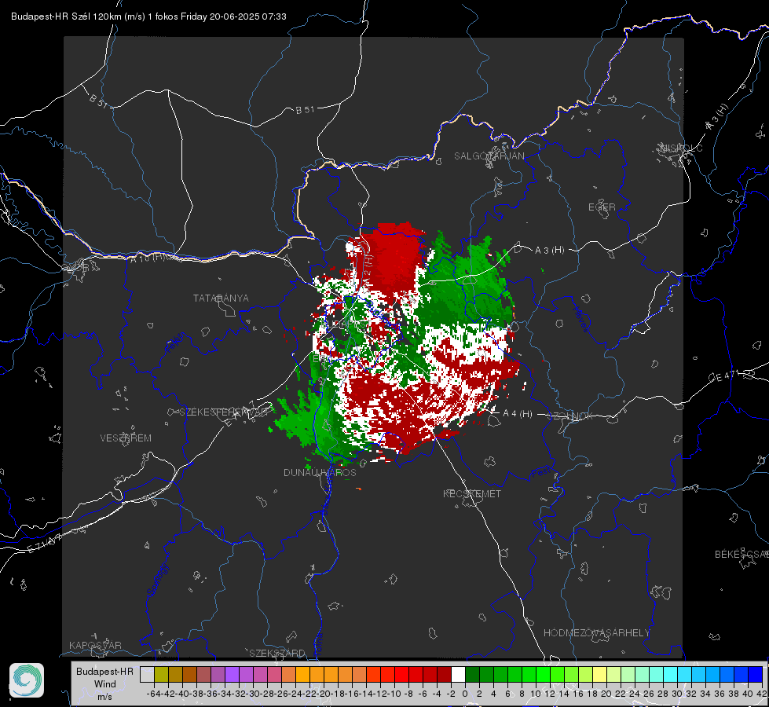Click the 'Wind' legend label
The image size is (769, 707).
point(104,684)
